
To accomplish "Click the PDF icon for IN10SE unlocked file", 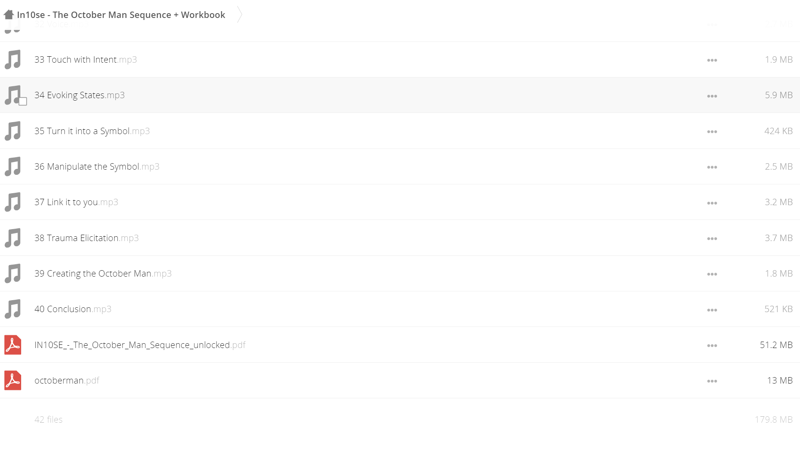I will 13,345.
